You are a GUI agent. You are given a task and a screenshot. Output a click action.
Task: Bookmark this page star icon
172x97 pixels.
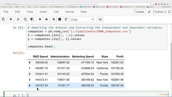[153, 4]
